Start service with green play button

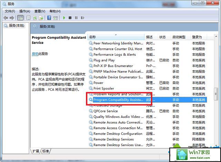click(64, 18)
